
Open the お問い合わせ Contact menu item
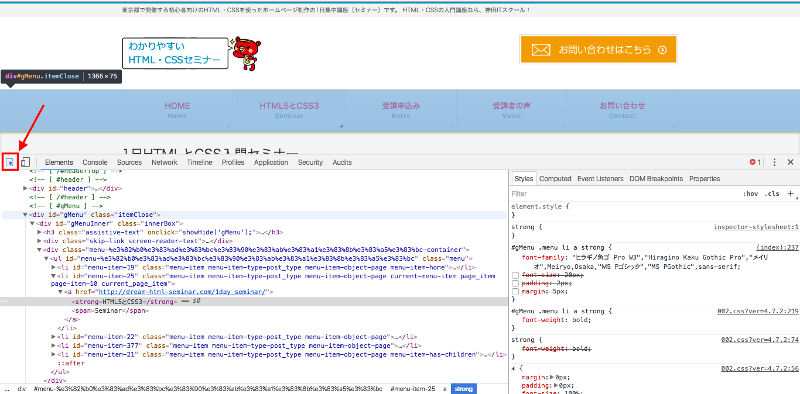click(x=623, y=110)
